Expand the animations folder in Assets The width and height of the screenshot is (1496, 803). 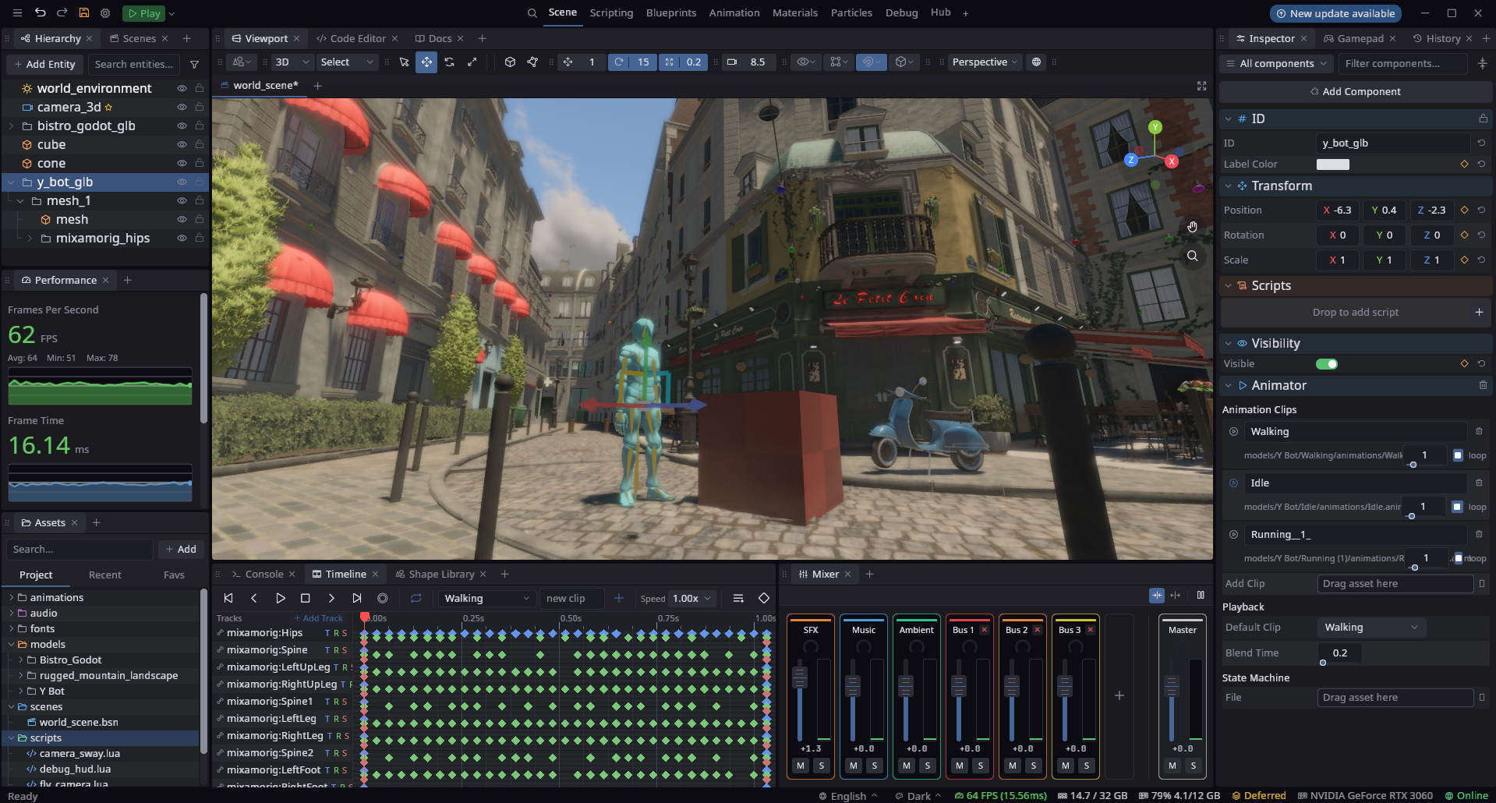point(11,598)
